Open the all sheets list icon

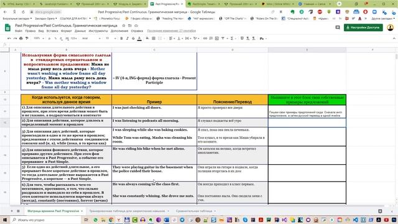pos(18,211)
